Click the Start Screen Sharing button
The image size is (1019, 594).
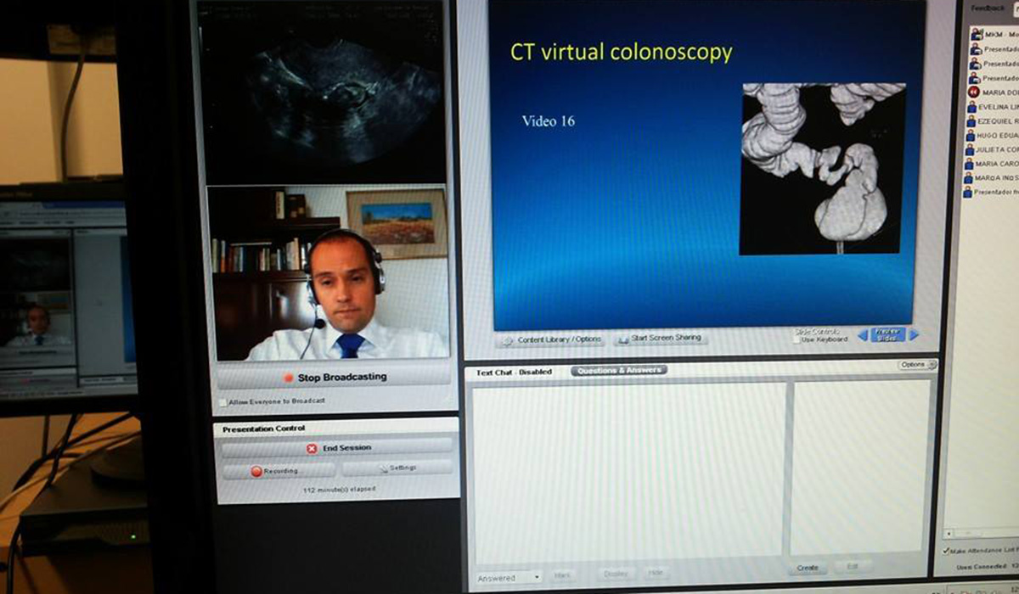[660, 338]
